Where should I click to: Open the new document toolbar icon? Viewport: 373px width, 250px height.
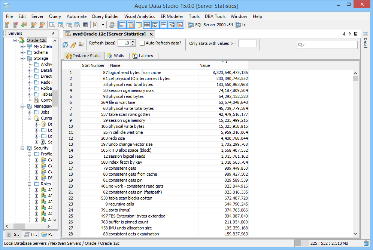[95, 25]
